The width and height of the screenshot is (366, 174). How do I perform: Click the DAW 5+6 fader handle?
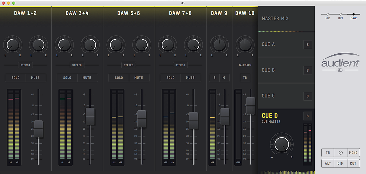click(142, 119)
